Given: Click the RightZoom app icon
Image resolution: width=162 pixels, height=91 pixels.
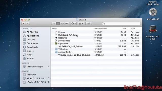Looking at the screenshot, I should [x=56, y=43].
